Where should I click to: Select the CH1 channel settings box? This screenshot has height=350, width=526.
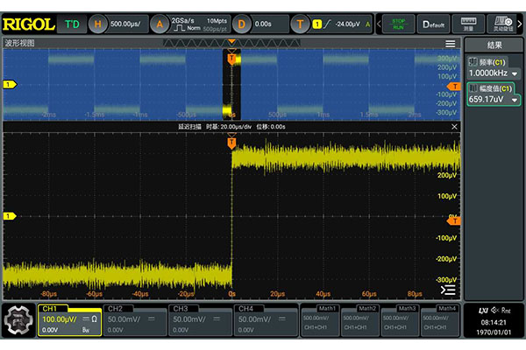(69, 319)
